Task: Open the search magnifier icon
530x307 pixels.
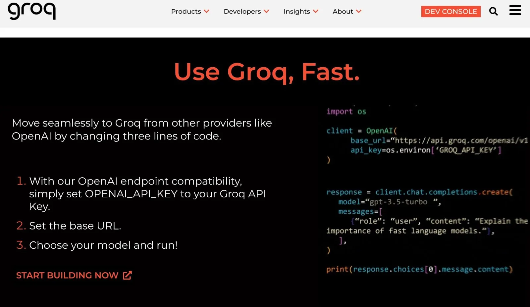Action: pyautogui.click(x=493, y=12)
